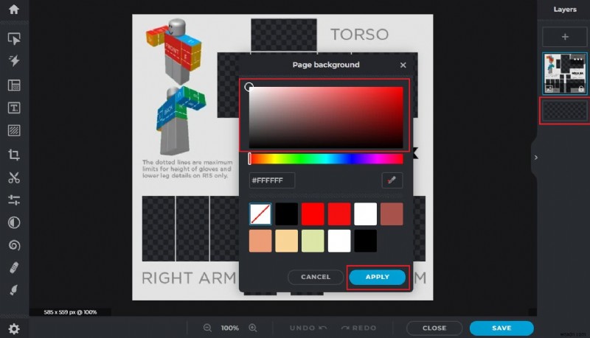Activate the Crop tool
590x338 pixels.
point(14,155)
